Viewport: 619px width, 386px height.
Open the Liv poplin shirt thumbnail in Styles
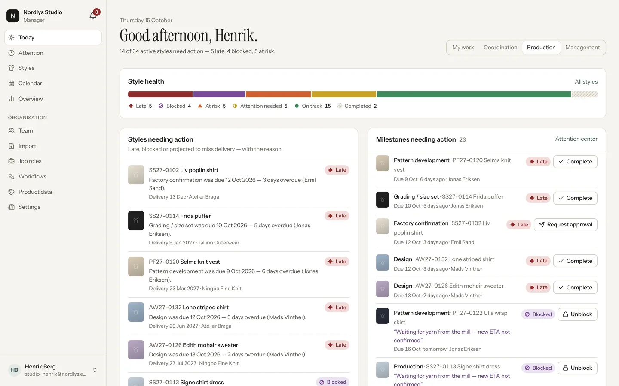point(136,175)
